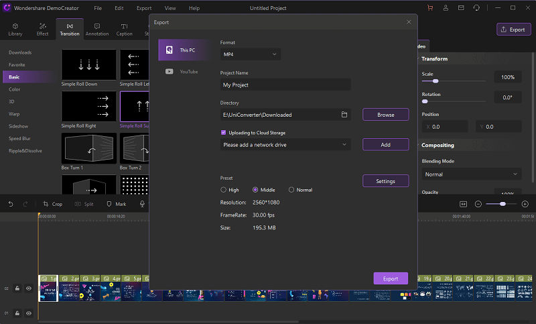
Task: Open the Blending Mode Normal dropdown
Action: tap(472, 174)
